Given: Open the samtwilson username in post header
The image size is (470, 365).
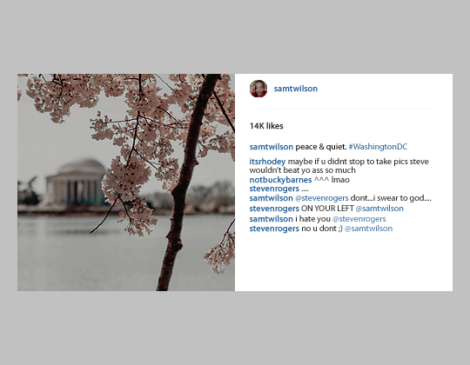Looking at the screenshot, I should (x=296, y=89).
